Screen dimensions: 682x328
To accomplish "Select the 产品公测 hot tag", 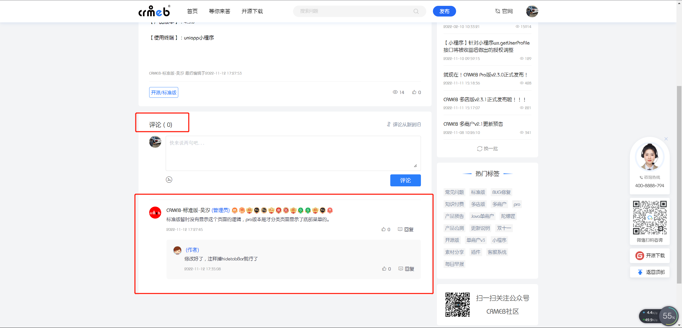I will tap(454, 228).
